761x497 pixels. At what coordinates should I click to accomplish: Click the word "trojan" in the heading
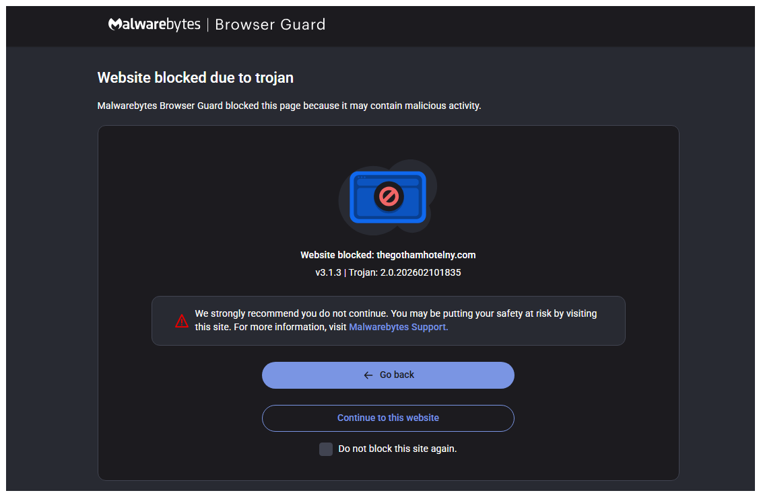tap(274, 77)
